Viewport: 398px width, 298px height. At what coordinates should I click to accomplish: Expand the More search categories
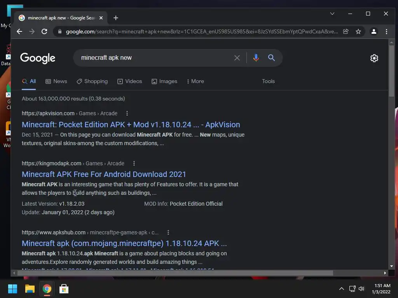196,81
